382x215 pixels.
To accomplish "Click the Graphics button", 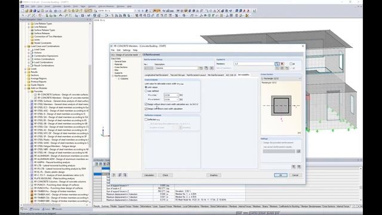I will (x=214, y=175).
